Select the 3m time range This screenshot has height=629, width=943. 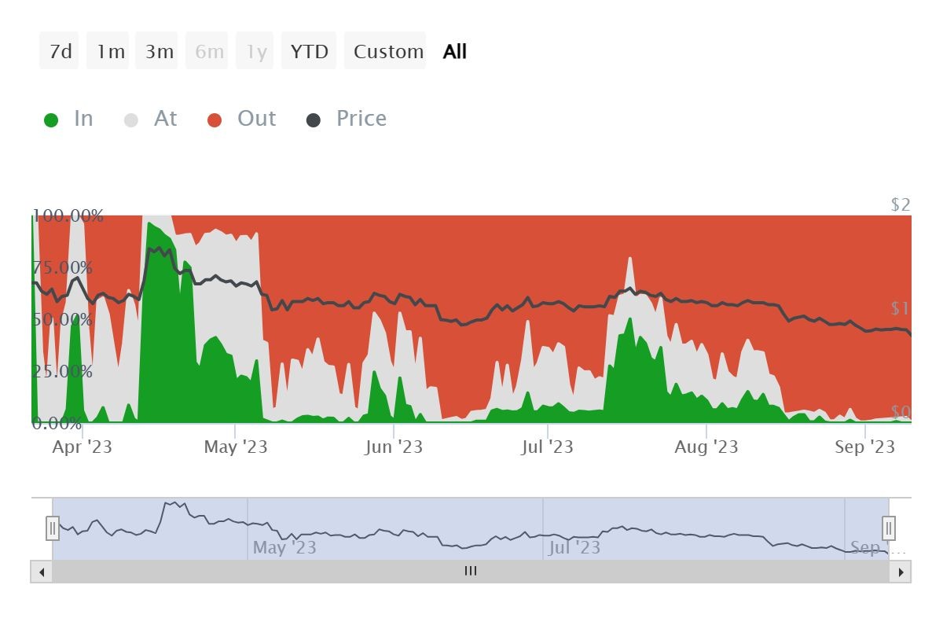tap(157, 51)
